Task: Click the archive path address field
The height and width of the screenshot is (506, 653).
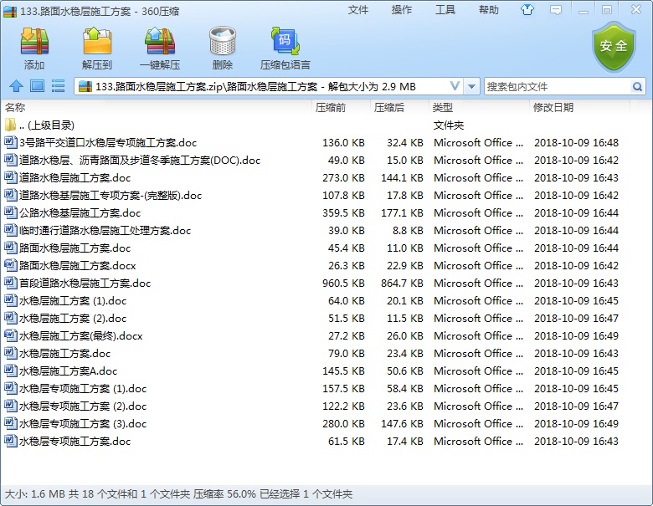Action: (270, 86)
